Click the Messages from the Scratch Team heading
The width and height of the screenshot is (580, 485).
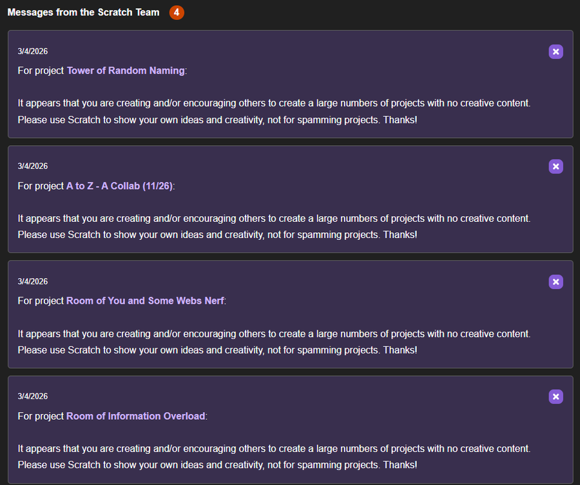pos(83,12)
